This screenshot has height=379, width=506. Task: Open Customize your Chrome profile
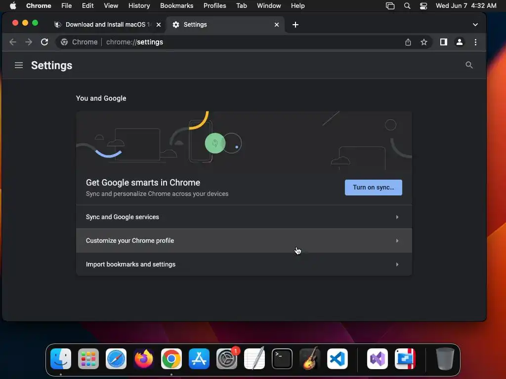(244, 241)
